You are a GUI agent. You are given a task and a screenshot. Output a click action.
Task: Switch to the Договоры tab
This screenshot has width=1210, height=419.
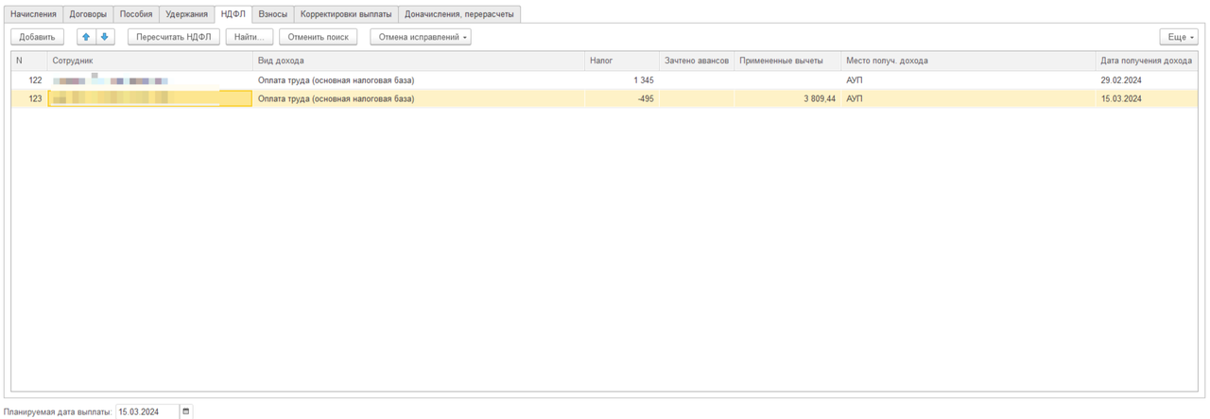tap(88, 14)
